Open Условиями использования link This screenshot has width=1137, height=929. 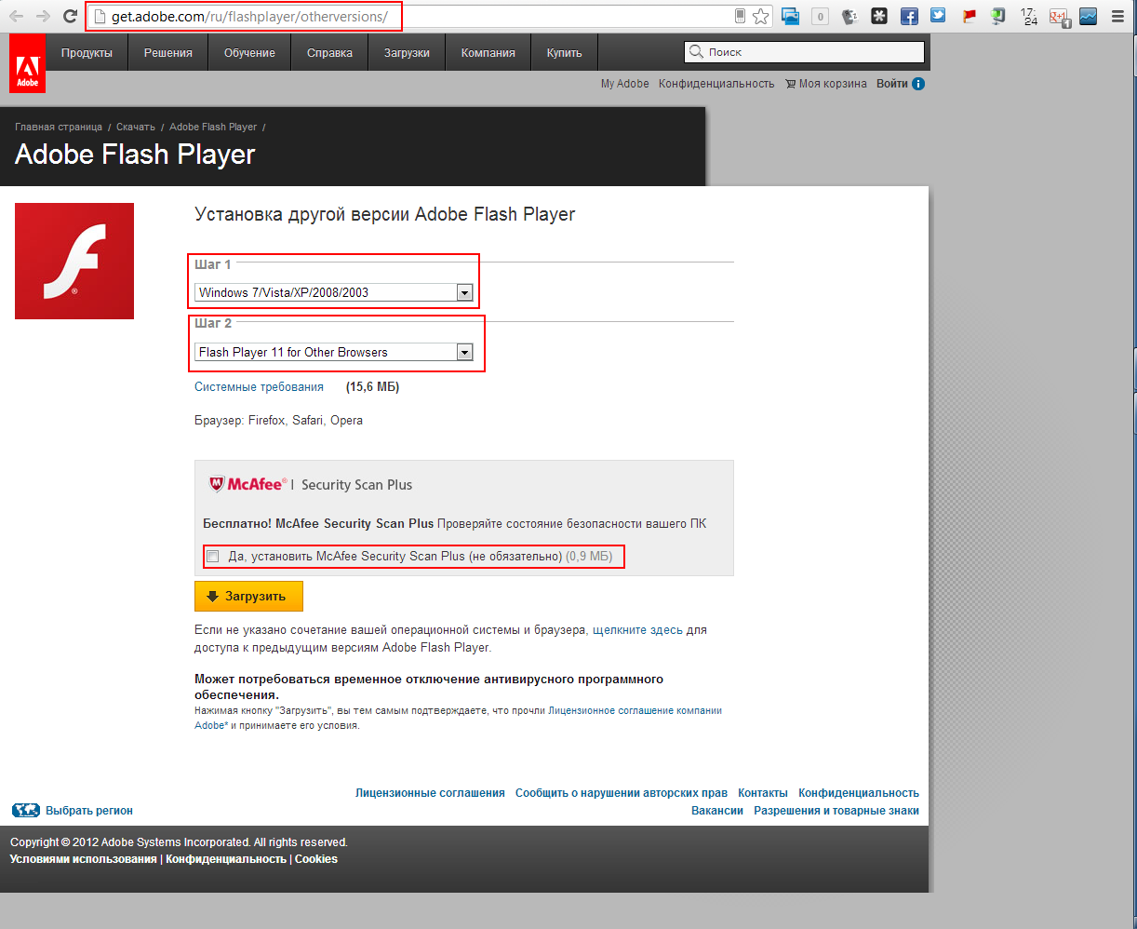[84, 859]
